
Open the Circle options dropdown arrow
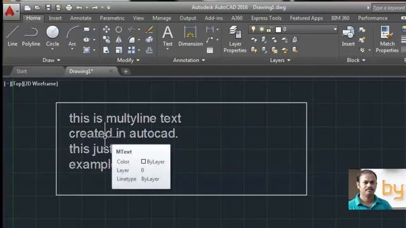pos(53,49)
